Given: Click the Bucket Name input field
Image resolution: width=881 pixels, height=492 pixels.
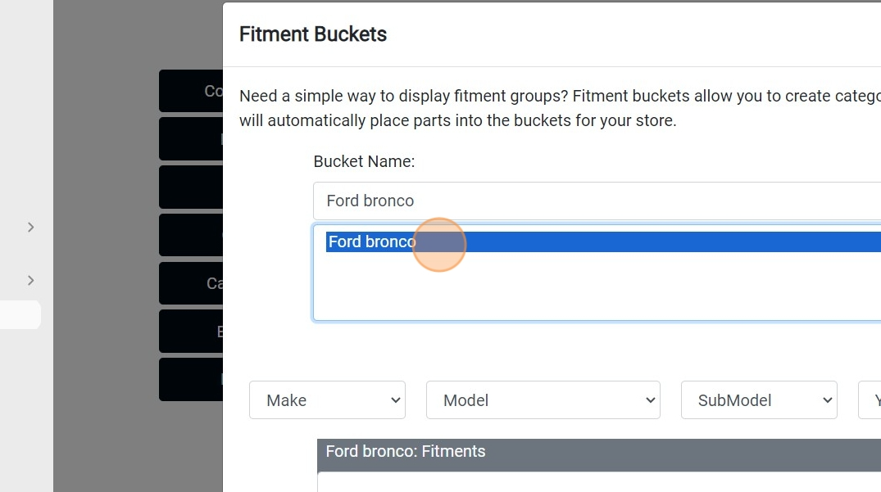Looking at the screenshot, I should 597,201.
